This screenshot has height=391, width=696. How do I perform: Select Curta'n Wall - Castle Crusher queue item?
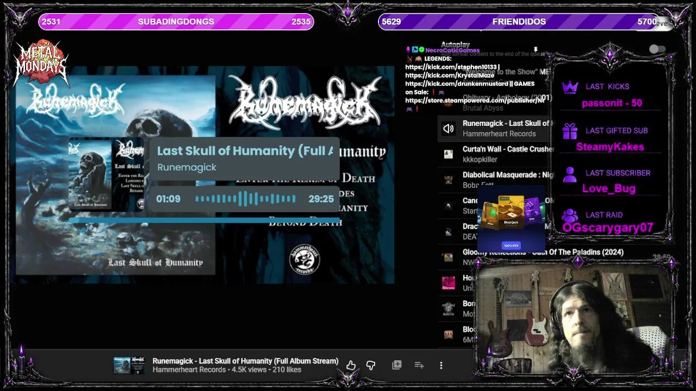(x=495, y=154)
